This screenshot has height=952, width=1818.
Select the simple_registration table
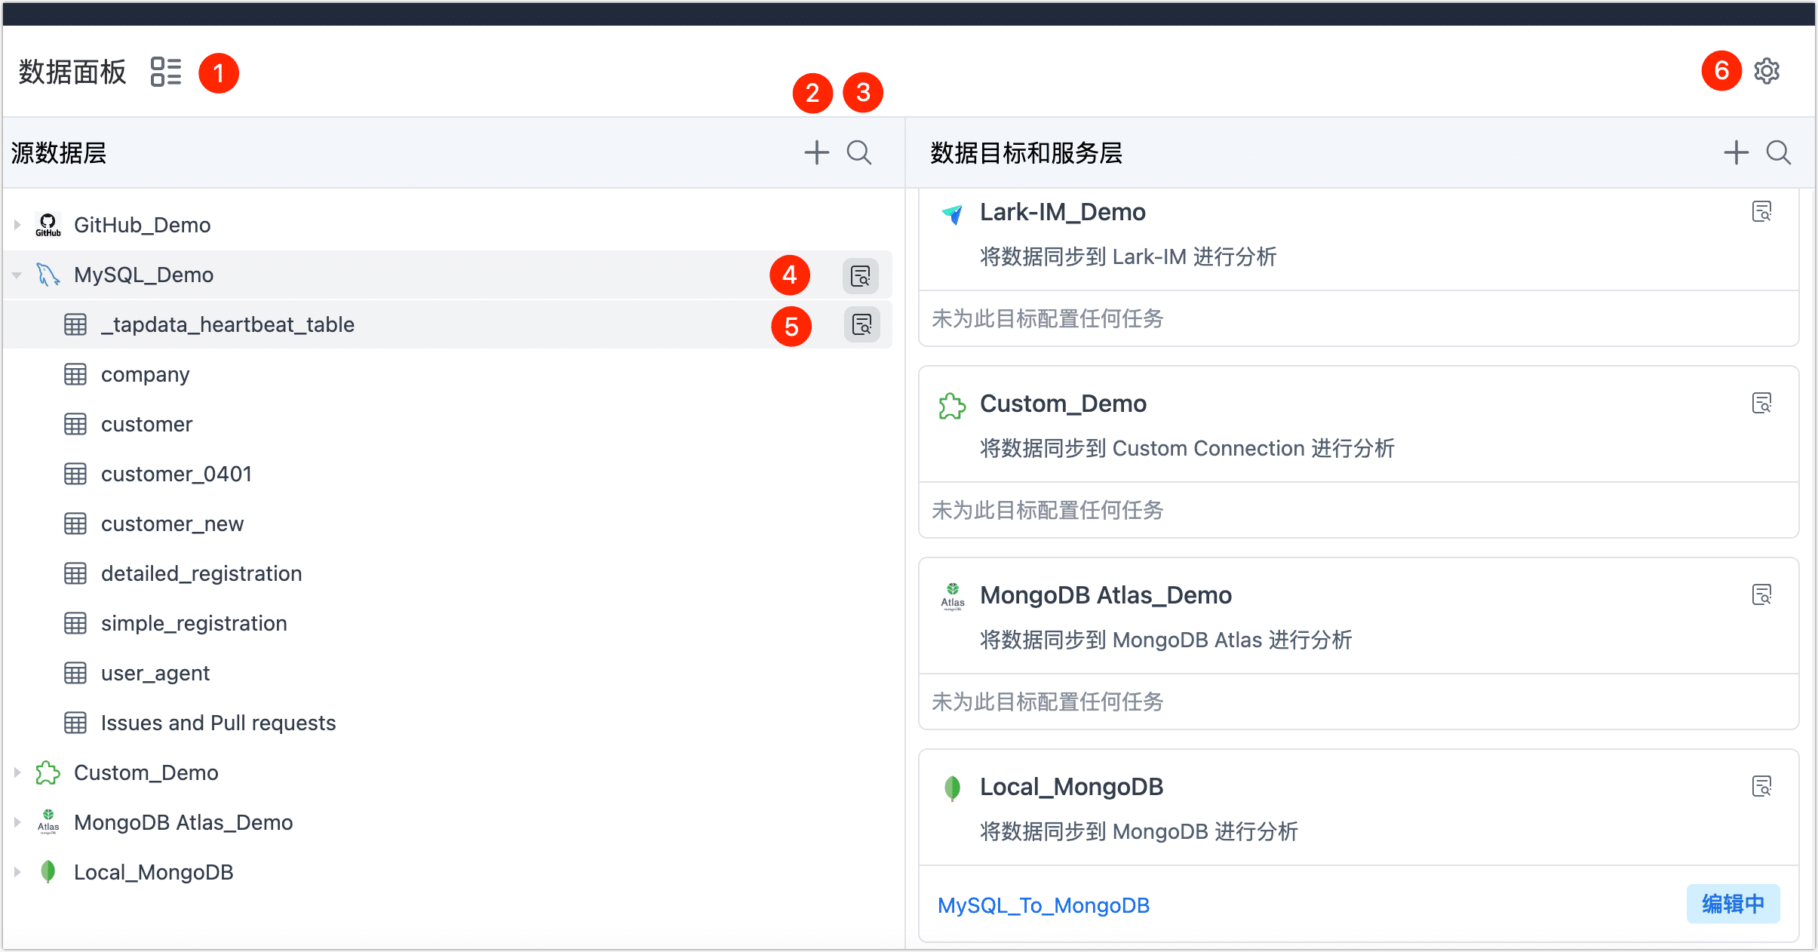194,624
